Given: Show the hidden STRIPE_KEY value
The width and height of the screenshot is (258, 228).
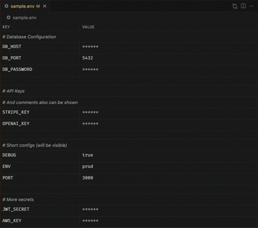Looking at the screenshot, I should pyautogui.click(x=90, y=113).
